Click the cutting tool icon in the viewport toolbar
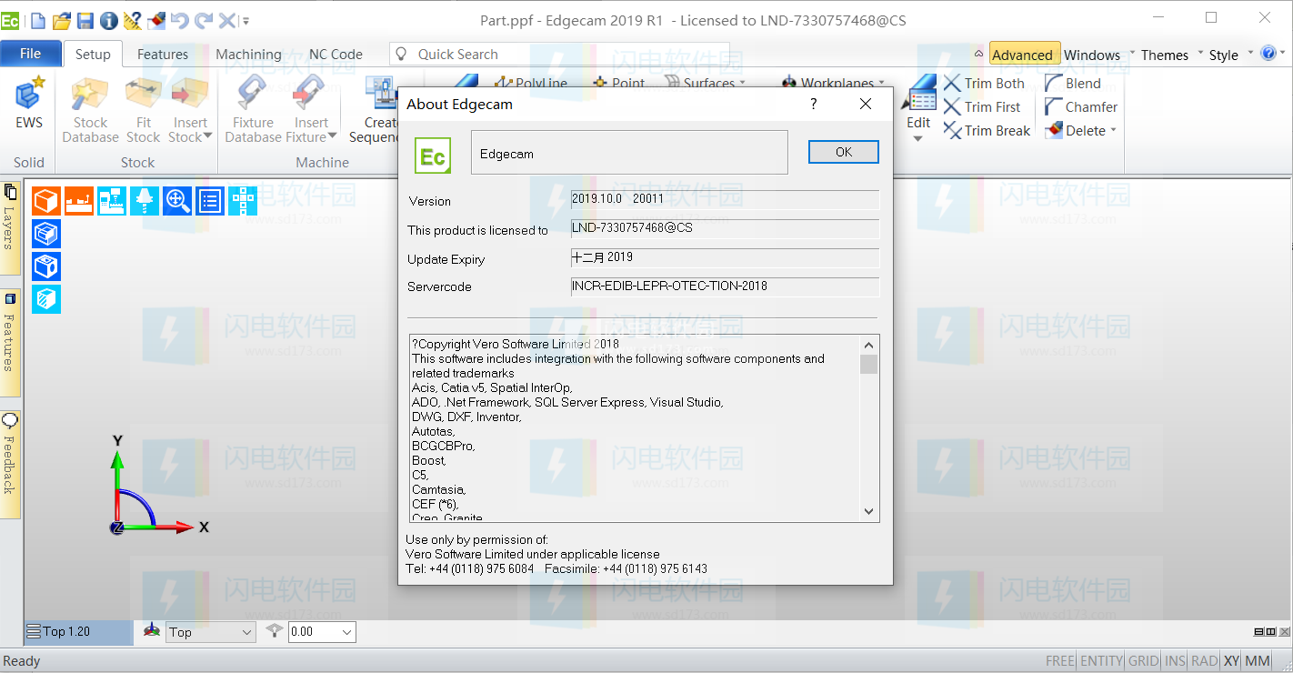This screenshot has height=673, width=1293. [145, 201]
